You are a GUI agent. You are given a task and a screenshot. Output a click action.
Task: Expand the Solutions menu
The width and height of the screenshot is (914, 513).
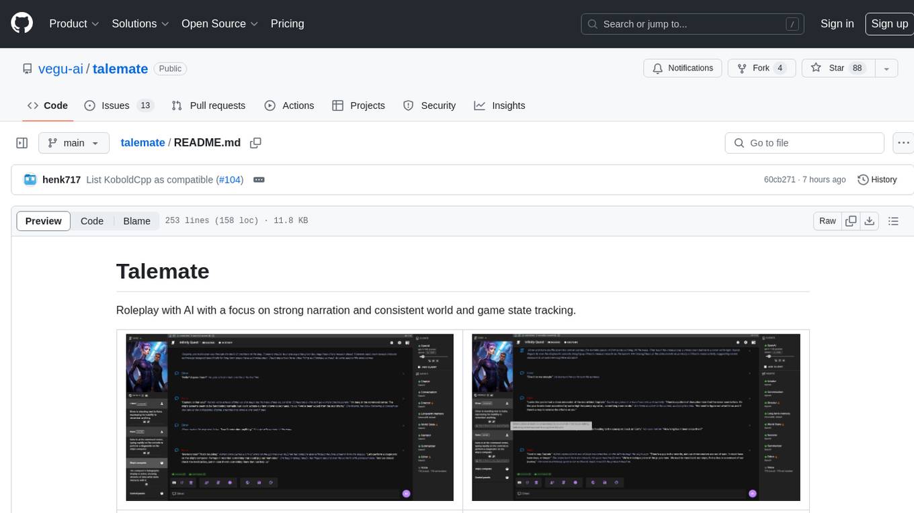(140, 24)
